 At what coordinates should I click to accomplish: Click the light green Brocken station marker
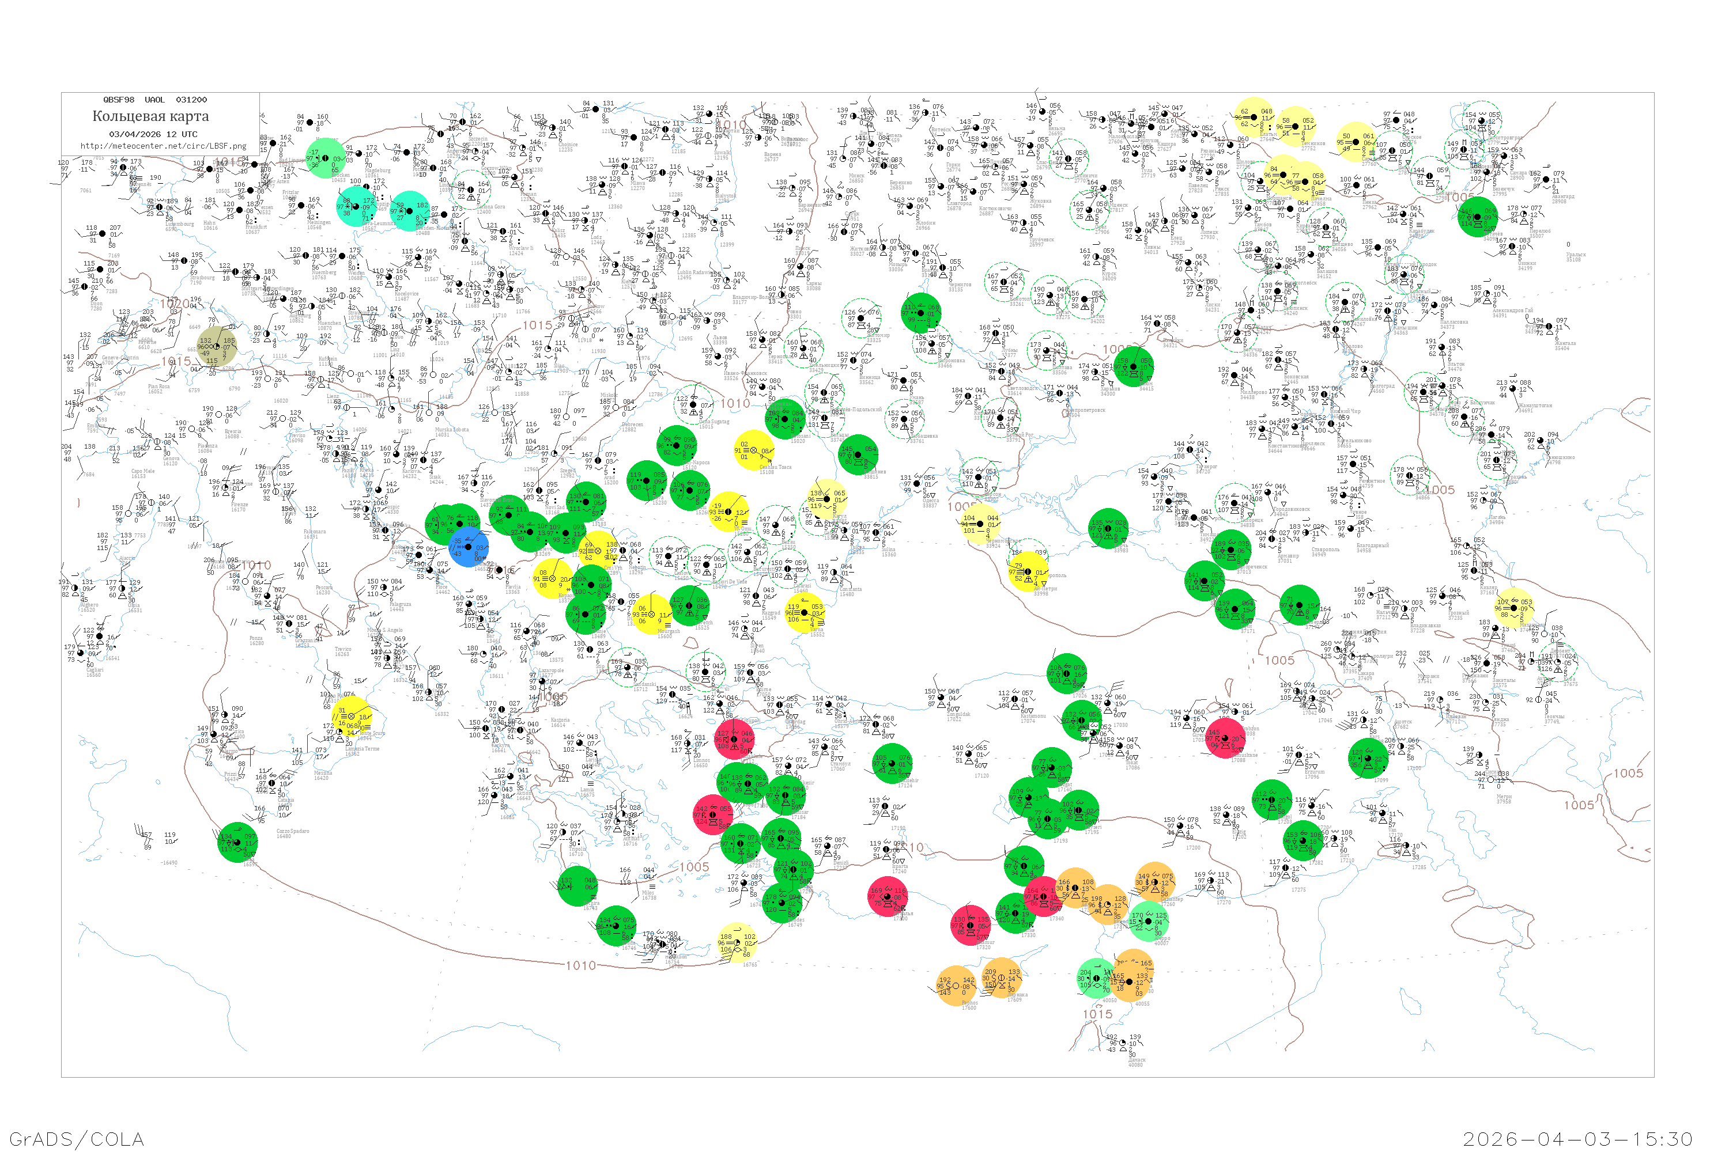coord(325,159)
